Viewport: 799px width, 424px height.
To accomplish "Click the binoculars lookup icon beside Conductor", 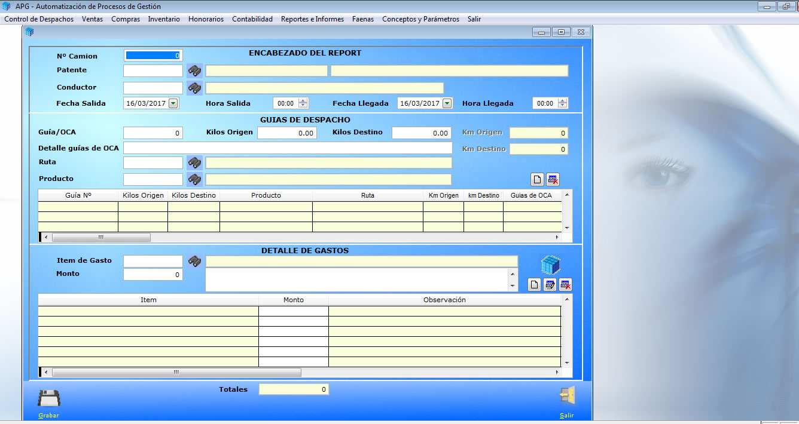I will click(194, 88).
